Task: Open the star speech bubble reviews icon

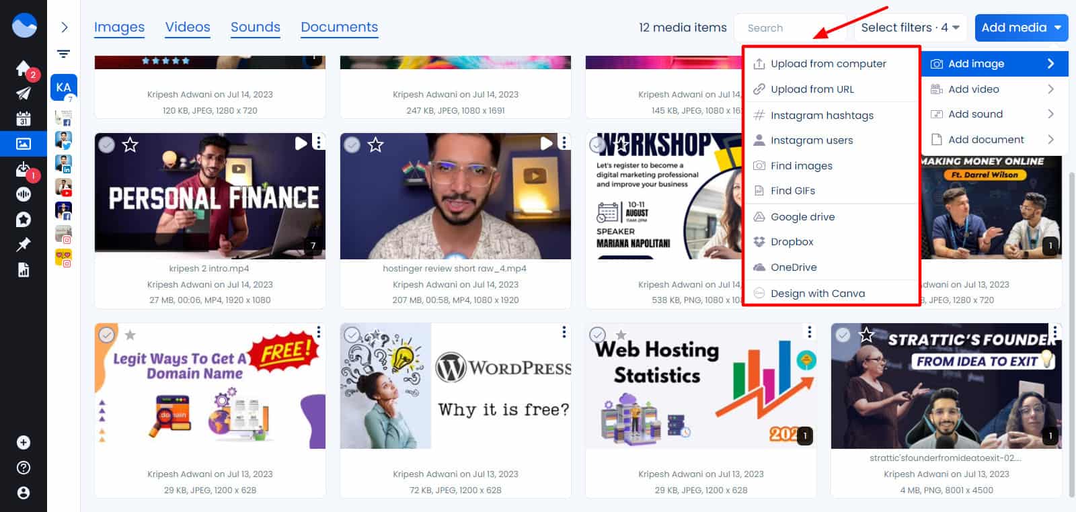Action: coord(23,220)
